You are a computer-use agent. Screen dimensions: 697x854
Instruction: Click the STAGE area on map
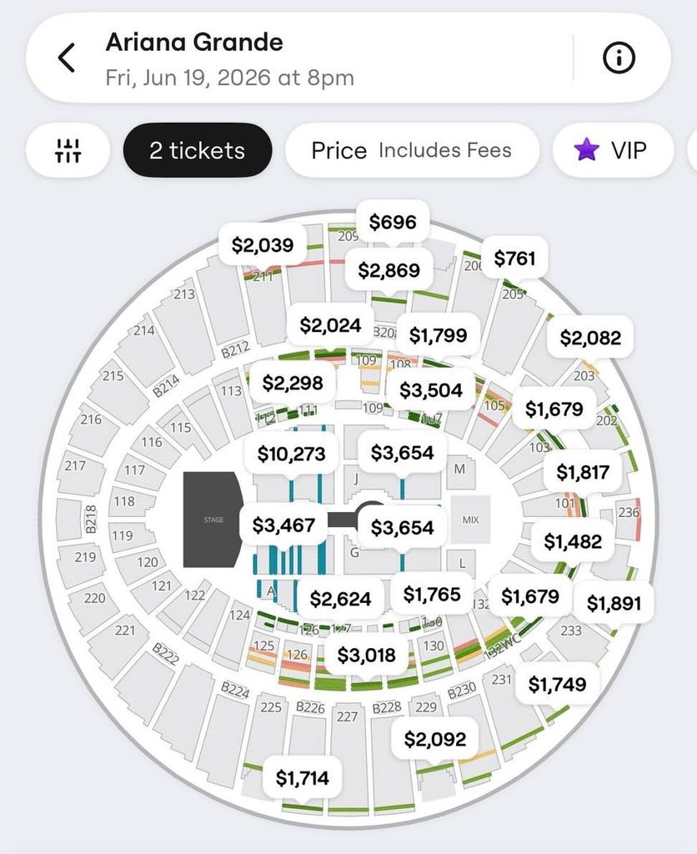[213, 520]
